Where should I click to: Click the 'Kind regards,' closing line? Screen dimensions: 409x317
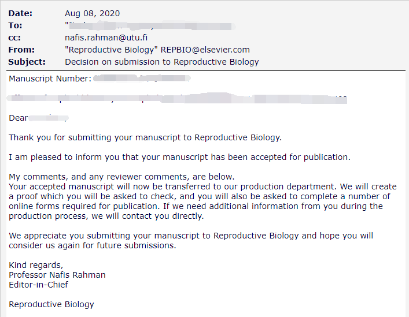36,265
